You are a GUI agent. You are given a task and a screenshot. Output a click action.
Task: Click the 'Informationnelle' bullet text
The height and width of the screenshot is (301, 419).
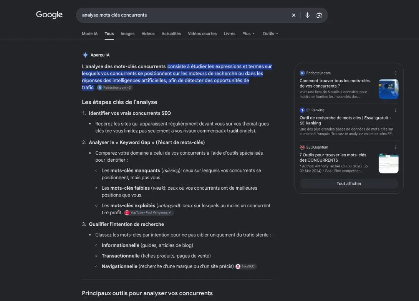coord(121,245)
